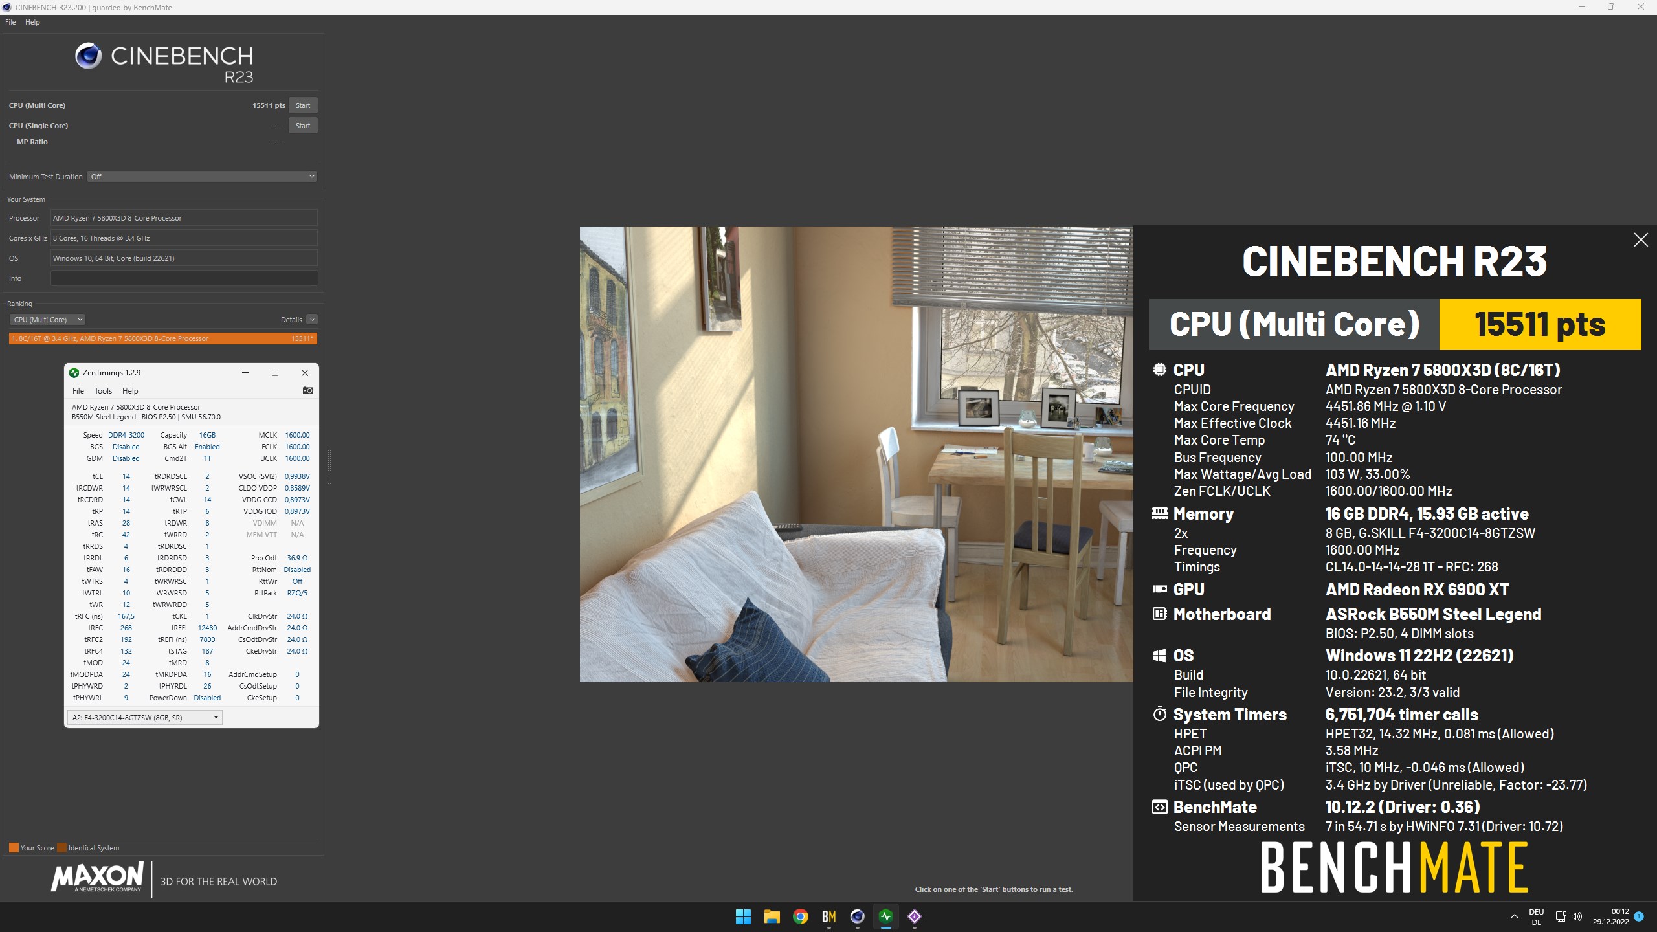Click the BenchMate icon beside version 10.12.2

coord(1161,807)
